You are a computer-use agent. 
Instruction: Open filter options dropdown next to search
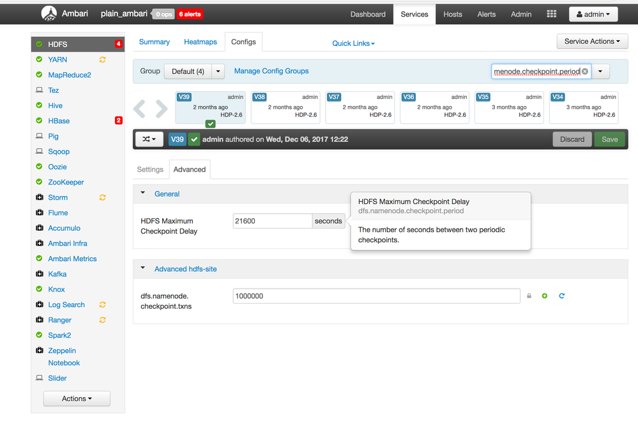600,71
